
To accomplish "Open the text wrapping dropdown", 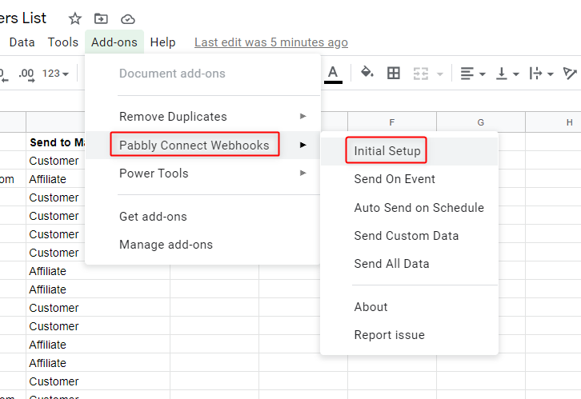I will click(x=541, y=74).
